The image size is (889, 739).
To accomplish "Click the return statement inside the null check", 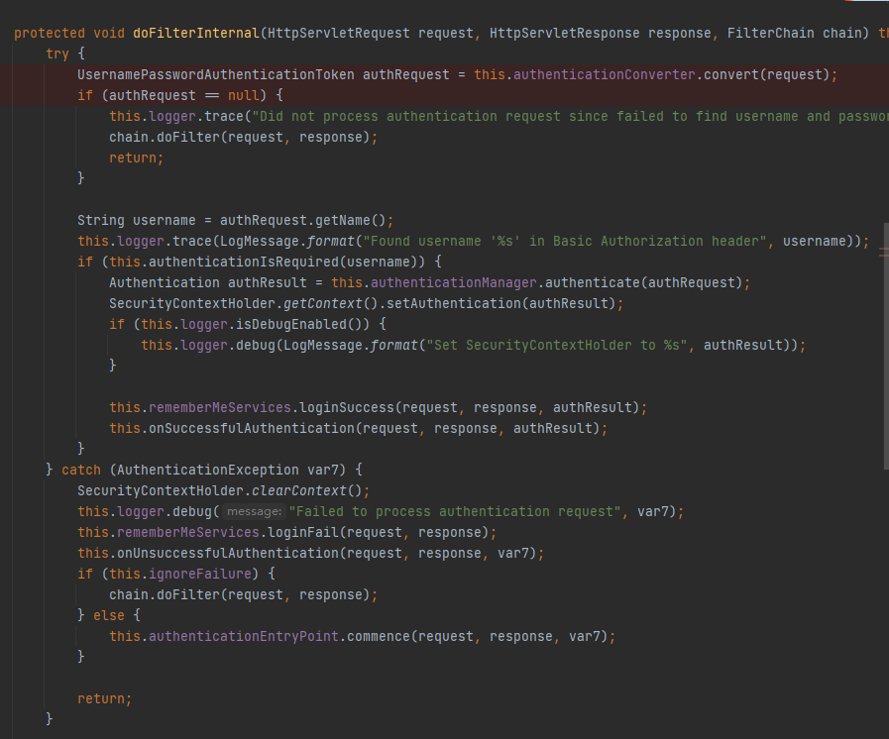I will click(136, 158).
